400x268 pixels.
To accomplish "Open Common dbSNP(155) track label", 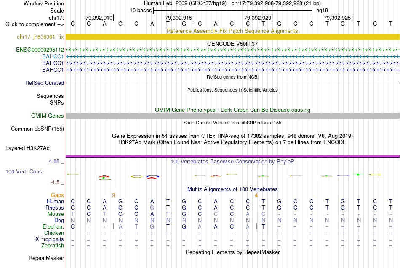I will click(x=37, y=129).
